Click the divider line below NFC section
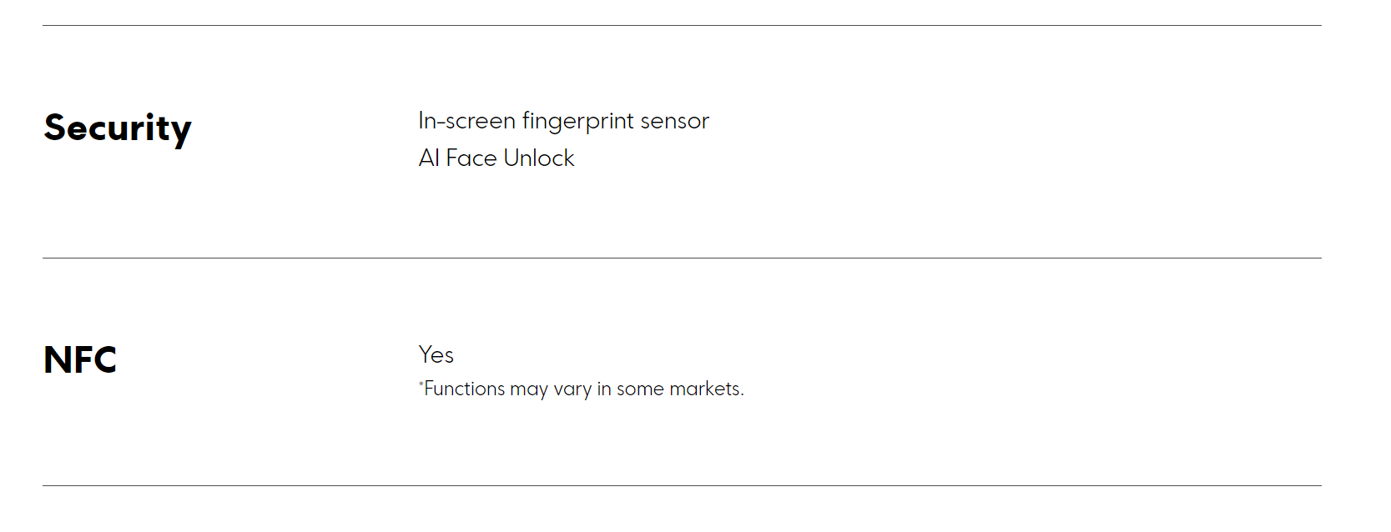The image size is (1391, 532). pos(682,486)
